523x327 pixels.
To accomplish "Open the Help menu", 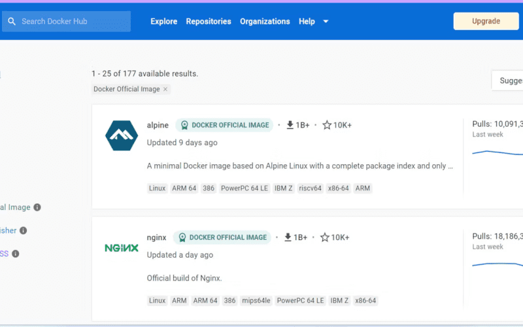I will pos(307,22).
